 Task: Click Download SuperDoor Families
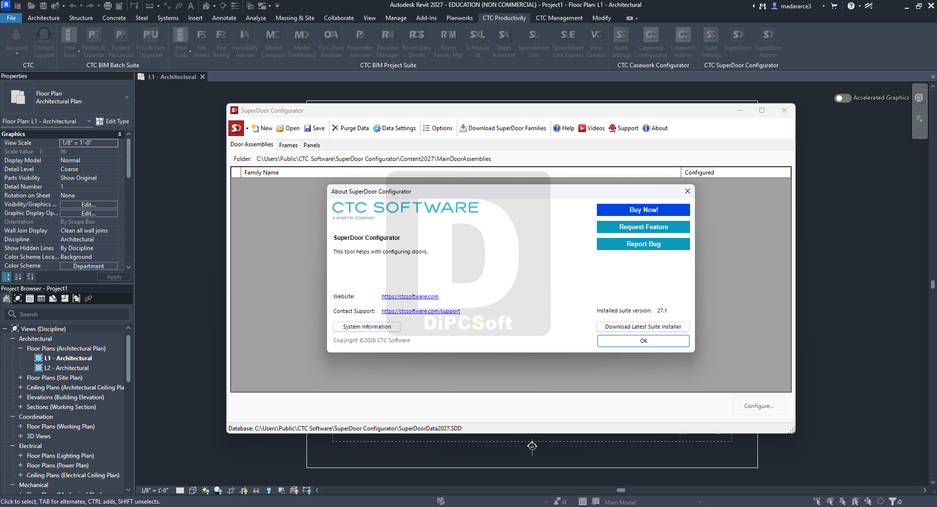click(503, 128)
